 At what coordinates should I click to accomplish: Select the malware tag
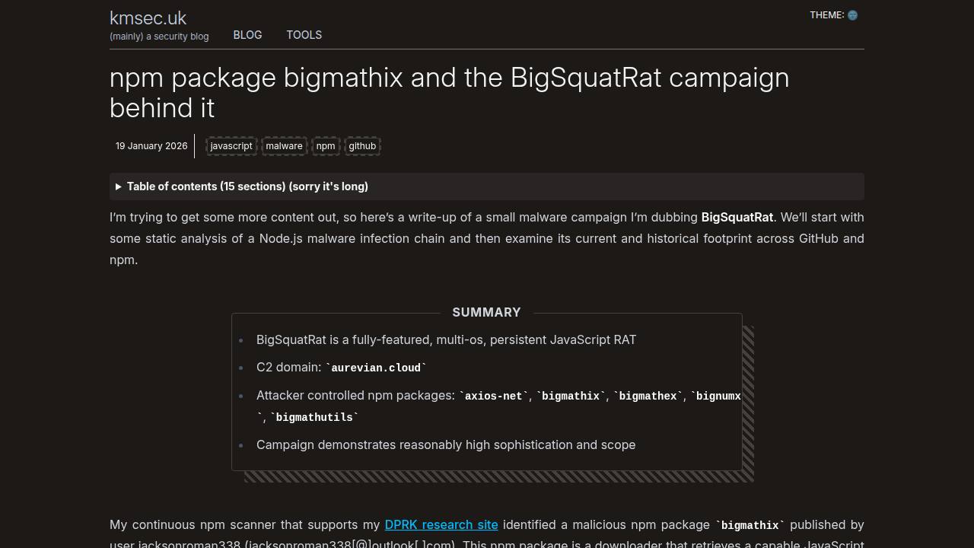coord(284,146)
